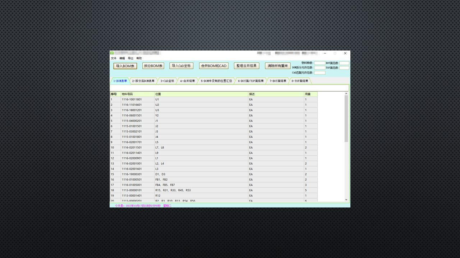
Task: Open the 文件 menu
Action: (x=114, y=58)
